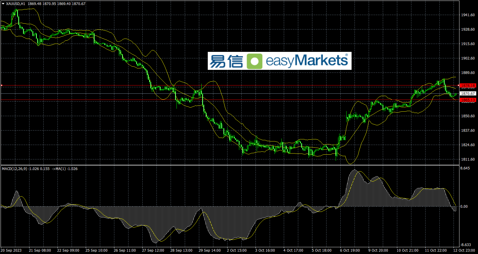Click the red 1878.18 price tag
Screen dimensions: 478x254
click(x=468, y=86)
